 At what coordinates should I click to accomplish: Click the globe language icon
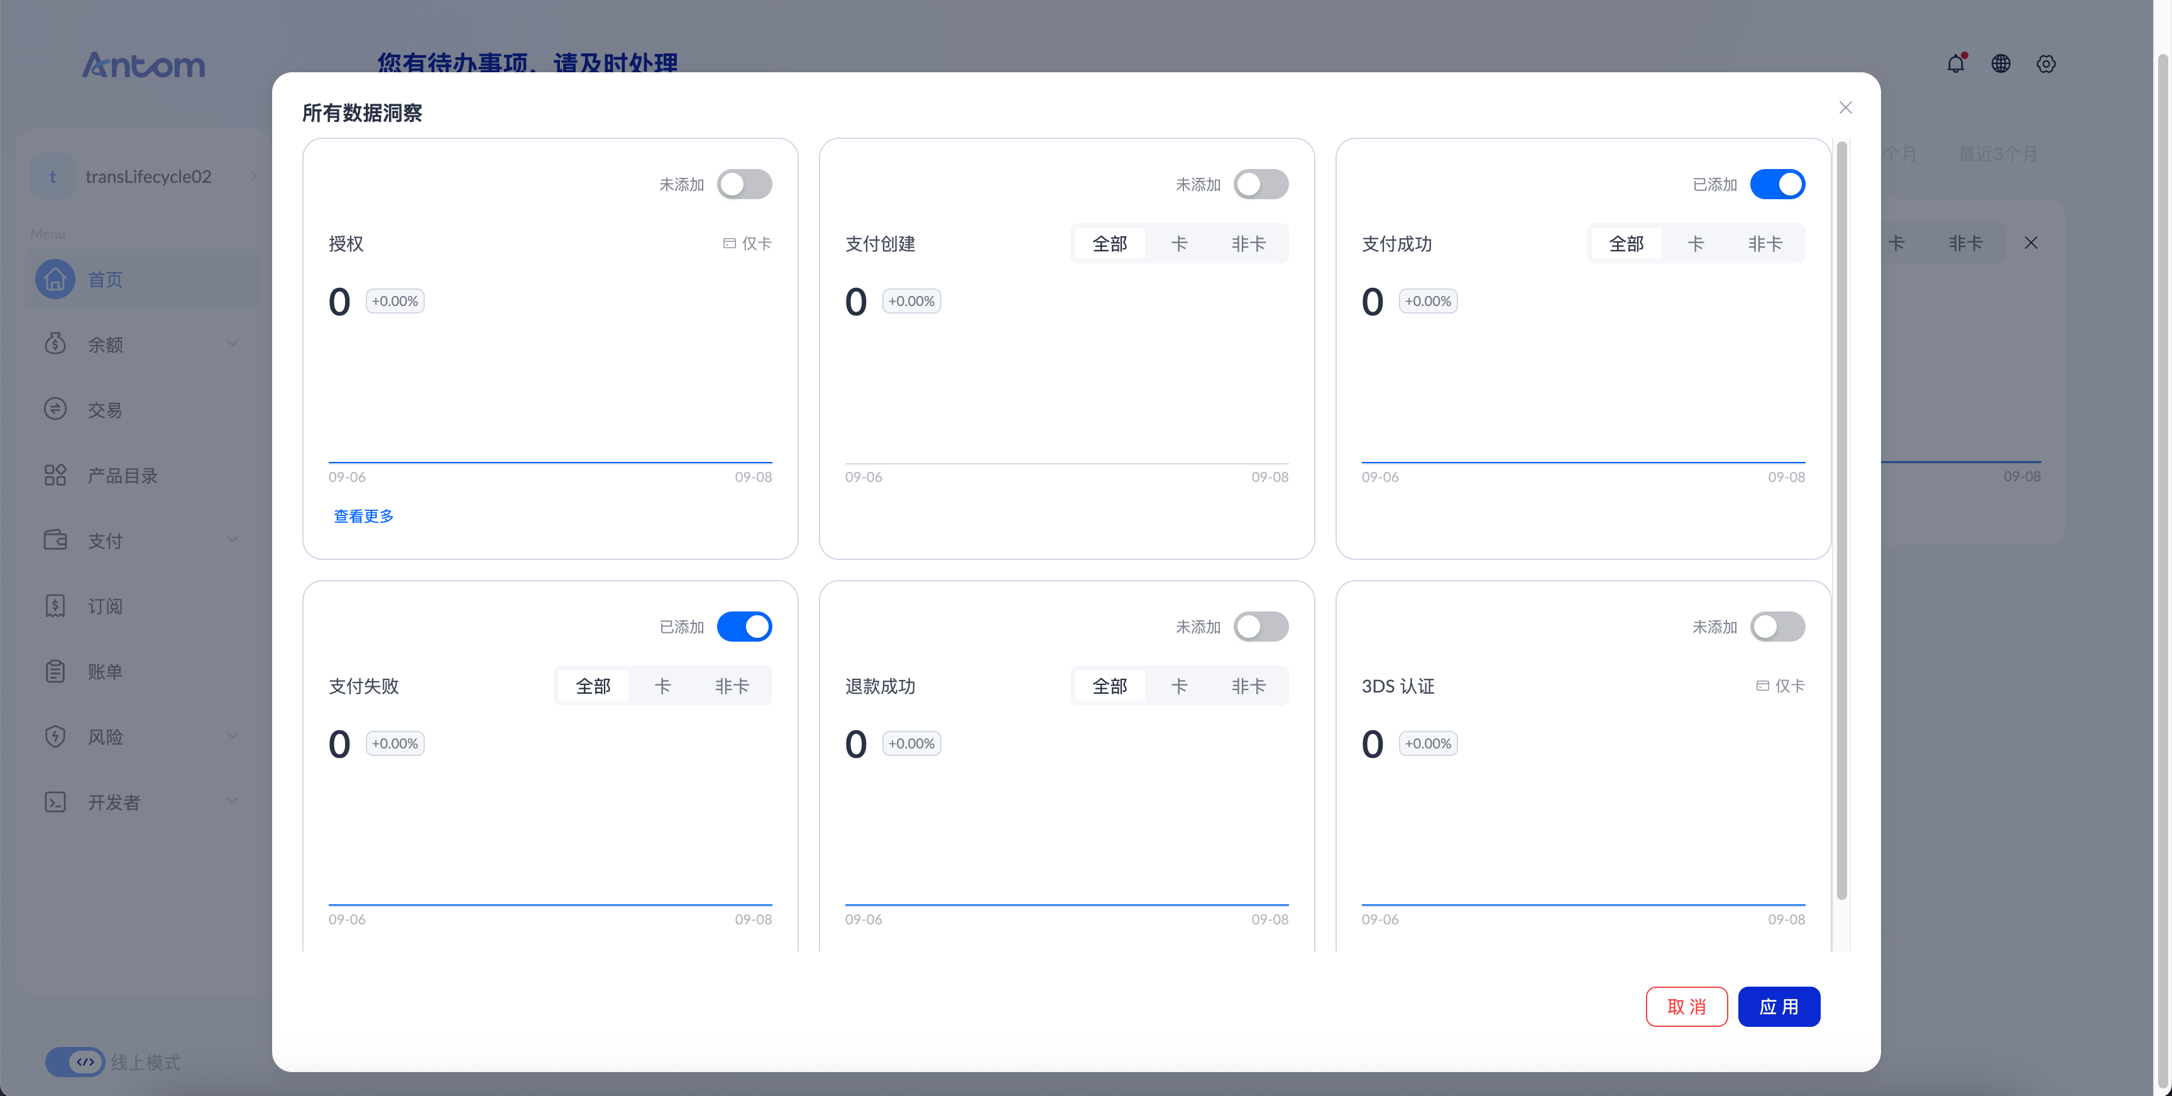click(2001, 63)
